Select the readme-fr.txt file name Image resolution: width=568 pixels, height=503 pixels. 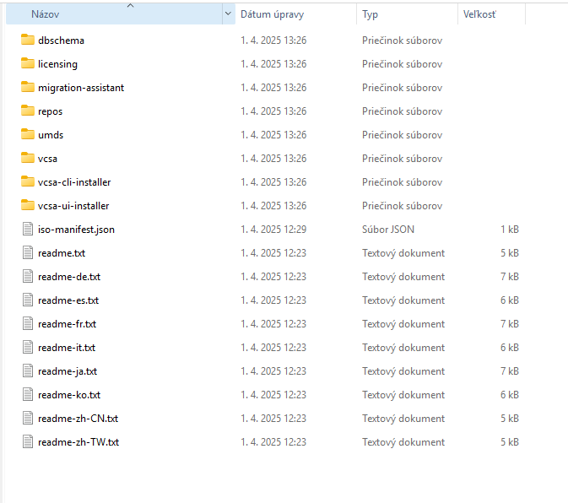[67, 324]
